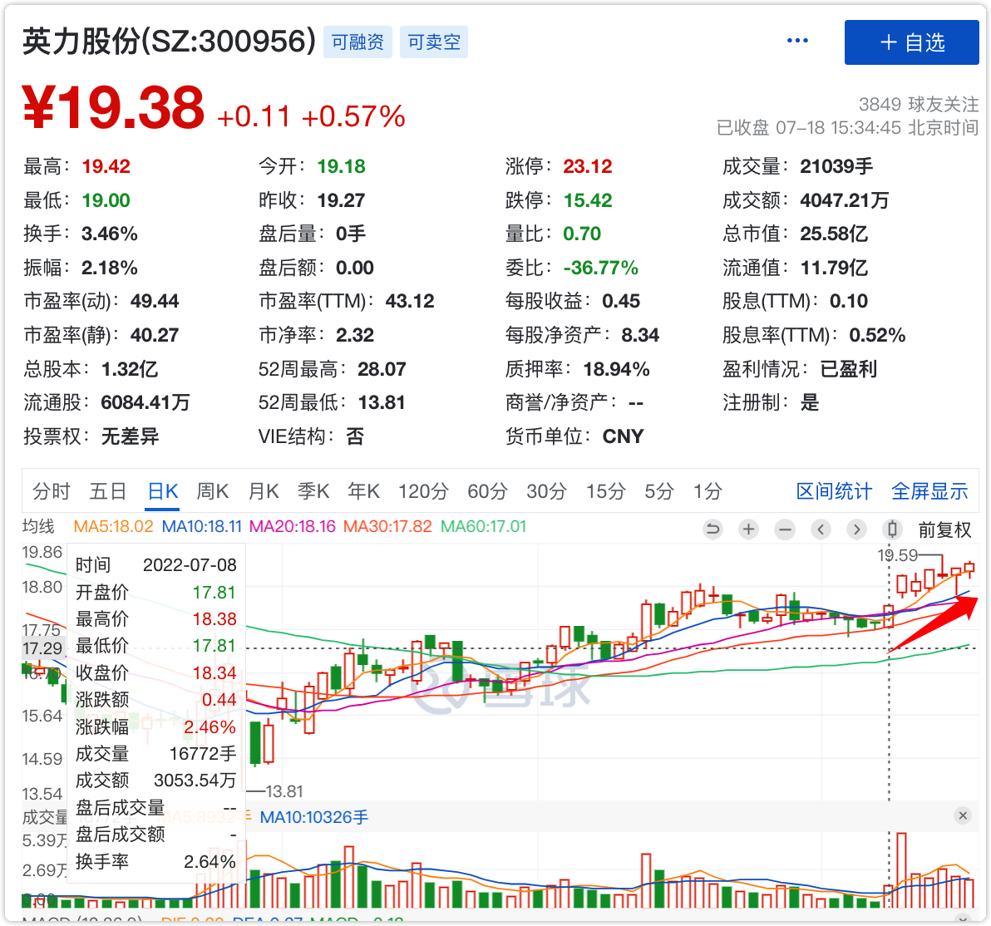Close the 成交量 volume indicator panel
The image size is (991, 926).
[963, 815]
